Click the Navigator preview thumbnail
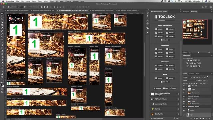213x120 pixels. click(x=195, y=29)
